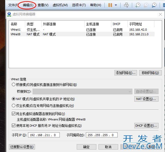Select the 桥接模式 radio button
Image resolution: width=165 pixels, height=152 pixels.
click(x=13, y=85)
